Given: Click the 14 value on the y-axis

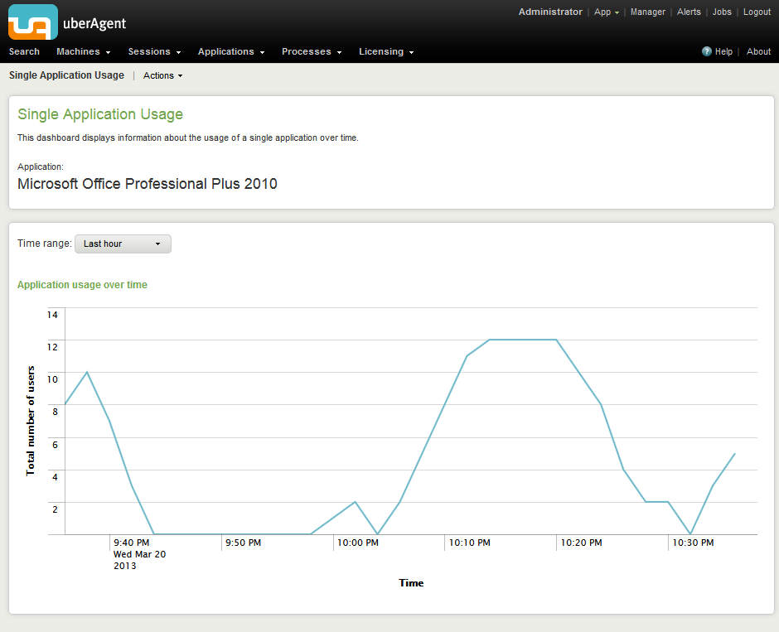Looking at the screenshot, I should point(52,314).
